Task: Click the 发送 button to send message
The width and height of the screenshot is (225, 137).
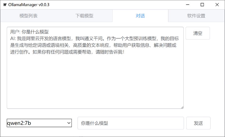Action: 198,123
